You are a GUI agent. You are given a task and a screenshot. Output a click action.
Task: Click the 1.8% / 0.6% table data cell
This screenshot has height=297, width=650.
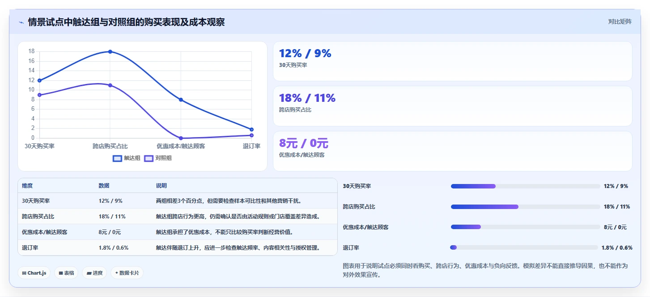(114, 248)
